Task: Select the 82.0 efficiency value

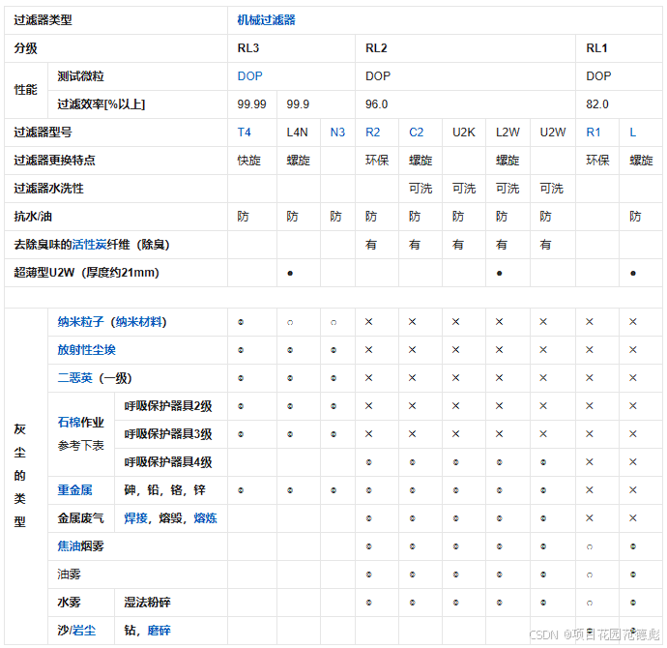Action: (597, 104)
